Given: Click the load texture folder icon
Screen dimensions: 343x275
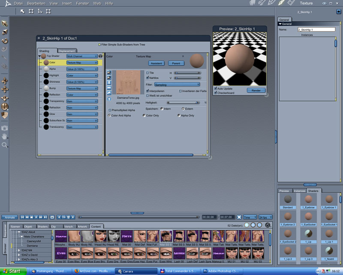Looking at the screenshot, I should click(109, 72).
